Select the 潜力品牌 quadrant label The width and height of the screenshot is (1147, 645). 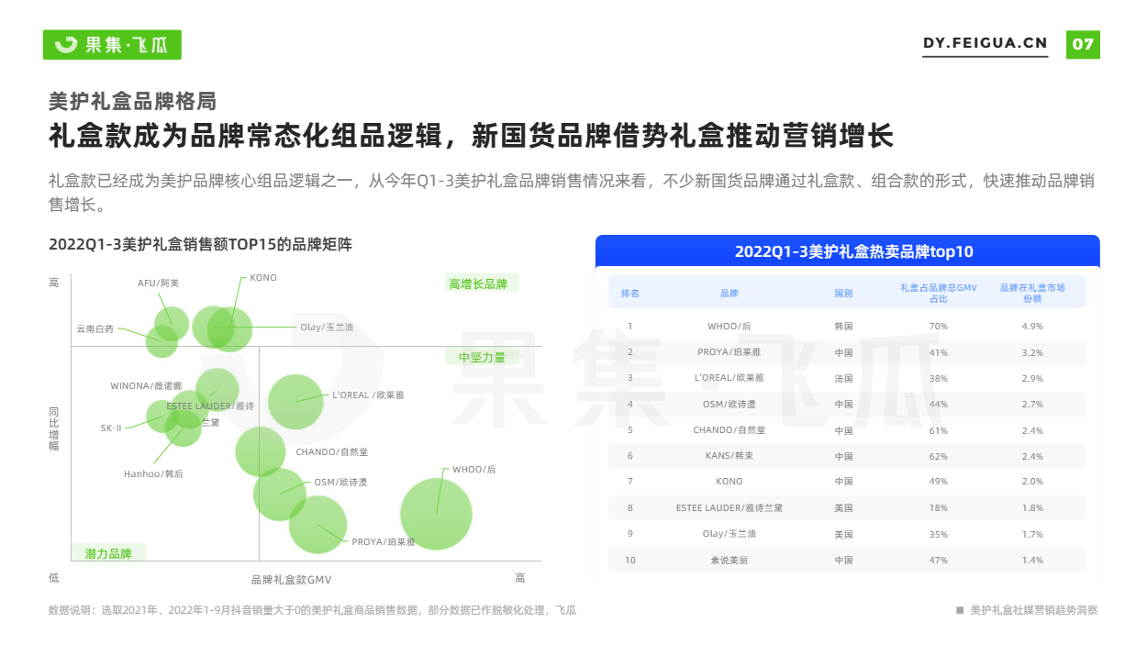click(x=108, y=553)
